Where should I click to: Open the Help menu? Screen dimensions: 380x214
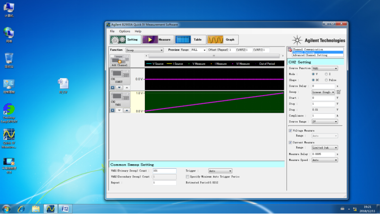pyautogui.click(x=138, y=31)
